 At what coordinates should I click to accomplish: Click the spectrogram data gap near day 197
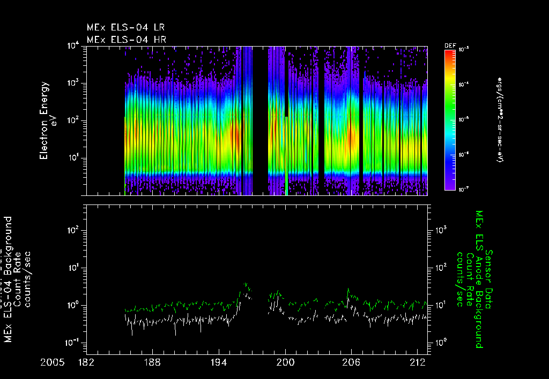[x=260, y=120]
